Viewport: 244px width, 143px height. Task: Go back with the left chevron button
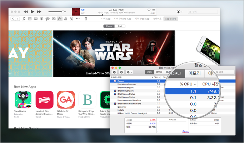click(x=13, y=19)
